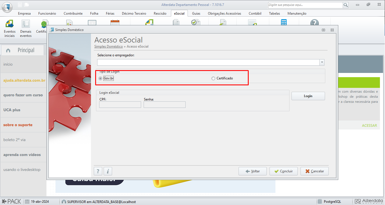Click the ACESSAR link
The image size is (385, 205).
tap(369, 126)
